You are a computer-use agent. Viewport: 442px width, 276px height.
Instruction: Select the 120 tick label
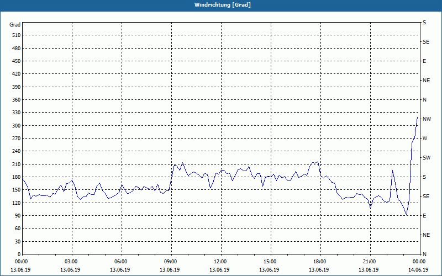[x=17, y=203]
